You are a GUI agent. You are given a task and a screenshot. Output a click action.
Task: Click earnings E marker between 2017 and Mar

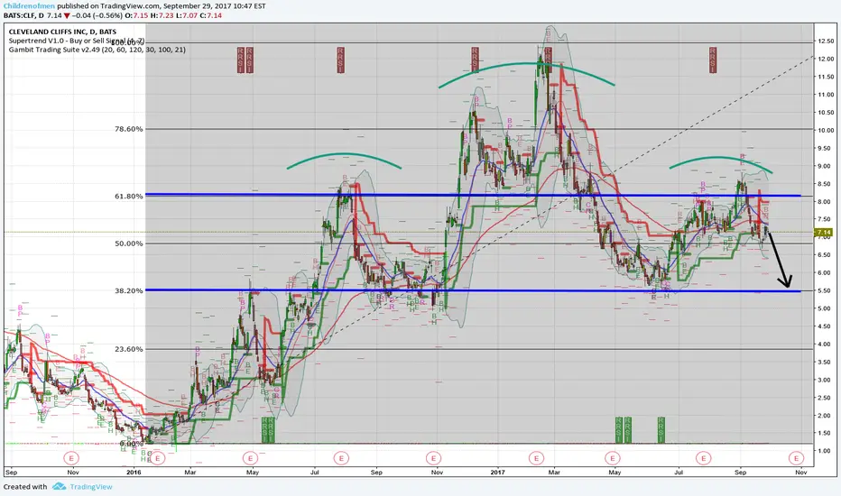(536, 458)
